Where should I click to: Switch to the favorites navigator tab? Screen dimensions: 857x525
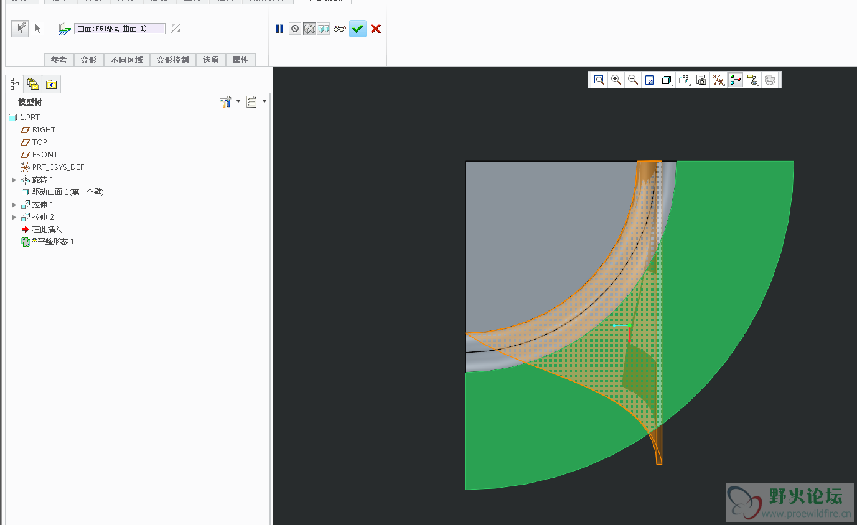[51, 84]
